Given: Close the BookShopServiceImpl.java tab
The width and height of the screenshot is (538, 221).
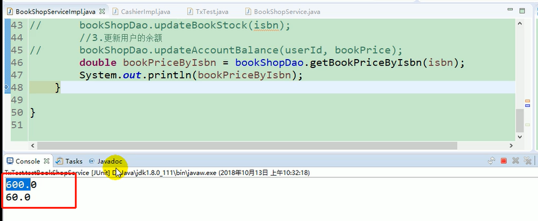Looking at the screenshot, I should [102, 11].
